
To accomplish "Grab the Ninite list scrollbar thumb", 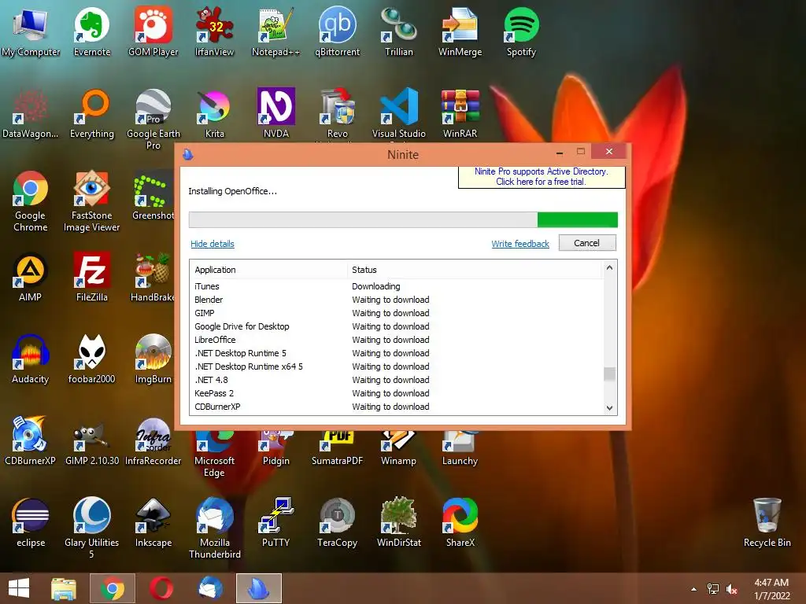I will (610, 374).
